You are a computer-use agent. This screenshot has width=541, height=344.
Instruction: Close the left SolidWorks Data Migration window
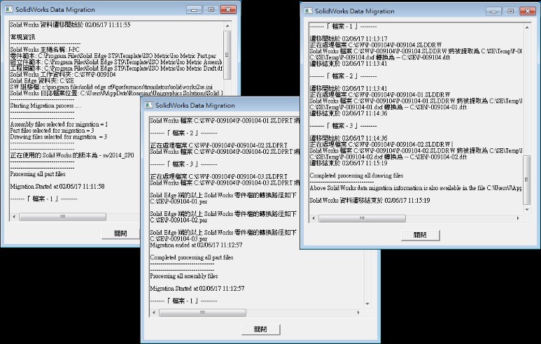pyautogui.click(x=227, y=10)
